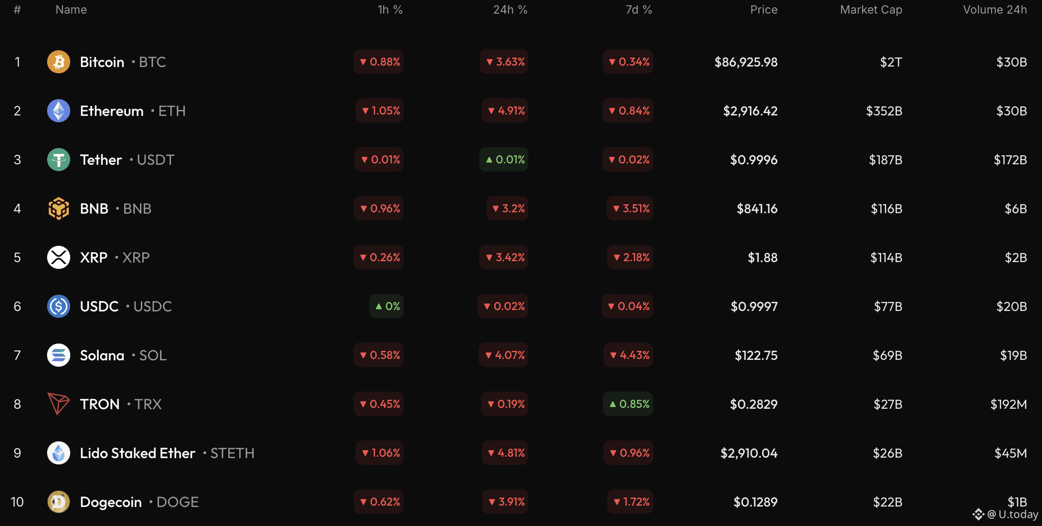Click the Ethereum diamond logo icon
This screenshot has height=526, width=1042.
point(58,111)
